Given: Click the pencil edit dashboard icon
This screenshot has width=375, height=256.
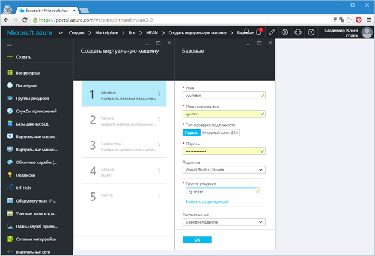Looking at the screenshot, I should coord(272,32).
